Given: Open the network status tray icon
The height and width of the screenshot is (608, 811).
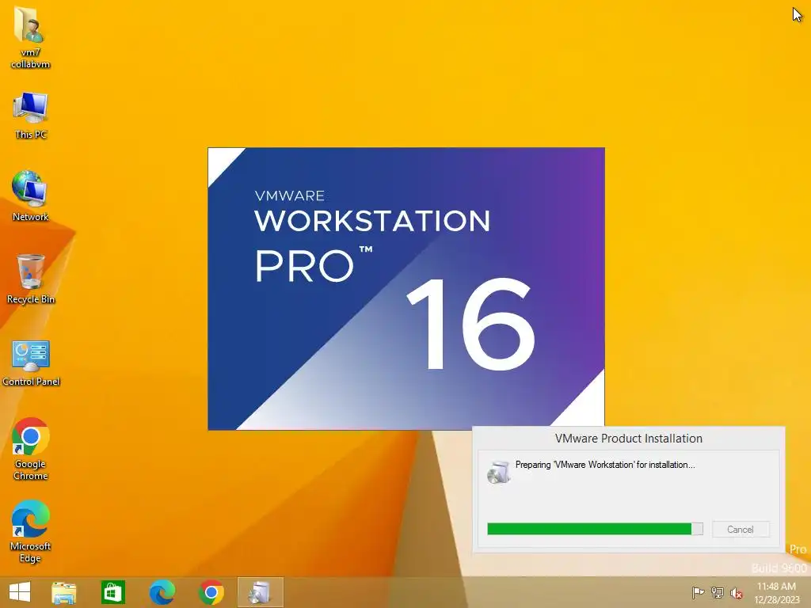Looking at the screenshot, I should click(718, 592).
